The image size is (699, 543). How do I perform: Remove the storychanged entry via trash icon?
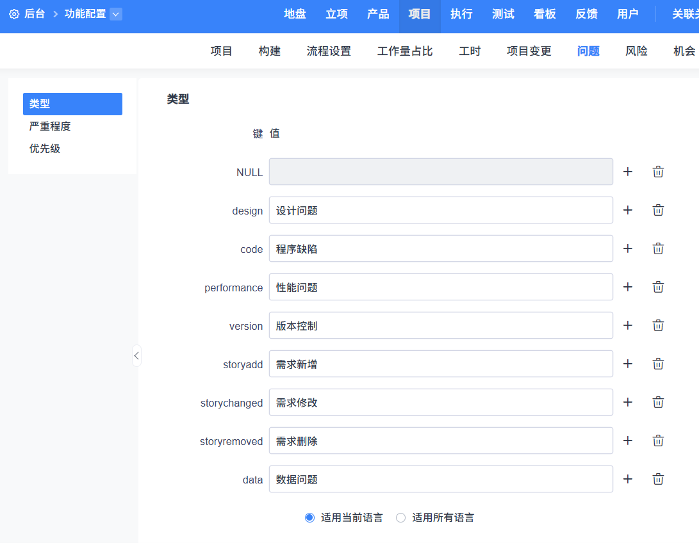click(658, 402)
